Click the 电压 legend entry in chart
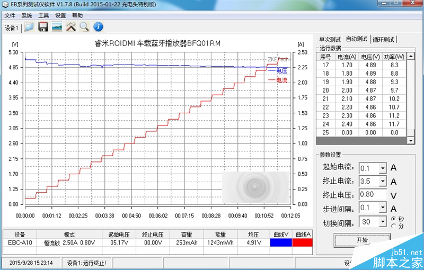Viewport: 424px width, 270px height. point(278,71)
